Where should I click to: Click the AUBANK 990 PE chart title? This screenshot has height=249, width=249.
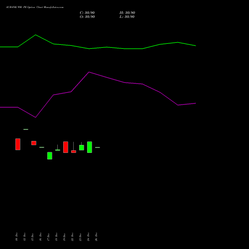(35, 7)
